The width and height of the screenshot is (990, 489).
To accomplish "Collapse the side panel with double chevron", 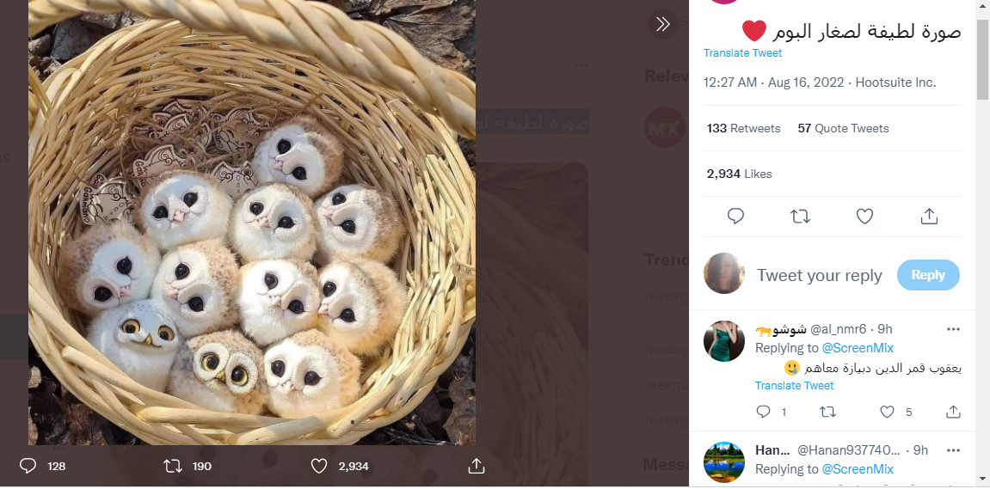I will [662, 24].
